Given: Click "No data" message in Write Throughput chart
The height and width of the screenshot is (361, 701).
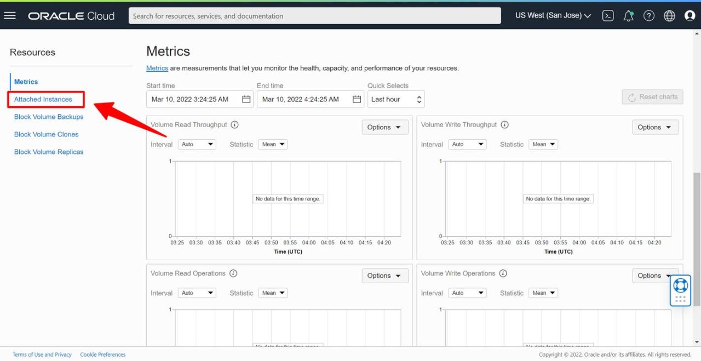Looking at the screenshot, I should [x=559, y=199].
